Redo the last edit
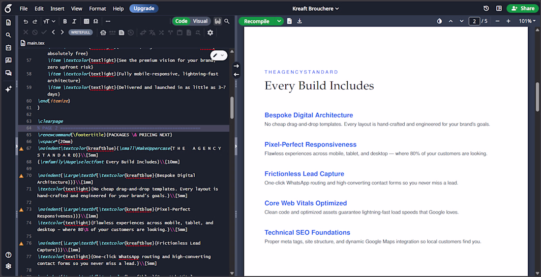This screenshot has width=541, height=277. coord(34,21)
